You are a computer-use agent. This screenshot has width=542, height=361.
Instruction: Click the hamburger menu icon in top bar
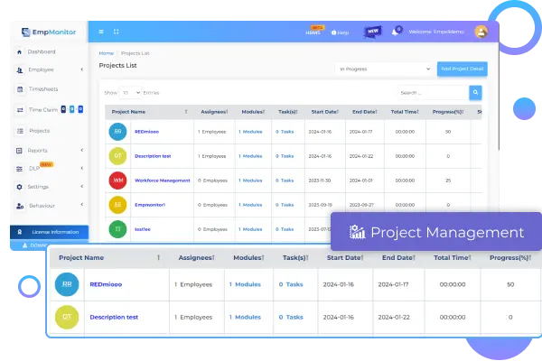(x=100, y=32)
